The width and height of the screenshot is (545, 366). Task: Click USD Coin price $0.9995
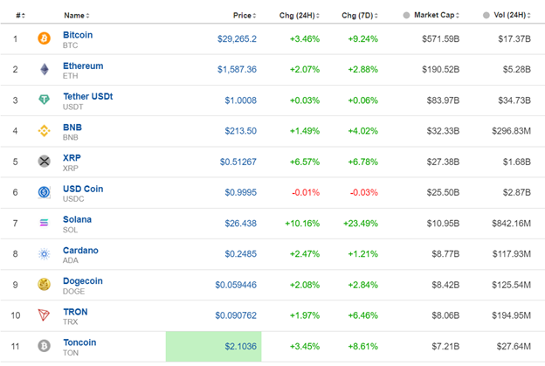coord(240,192)
